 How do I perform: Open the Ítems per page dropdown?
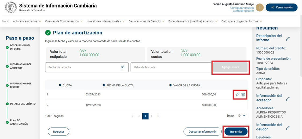[x=241, y=116]
